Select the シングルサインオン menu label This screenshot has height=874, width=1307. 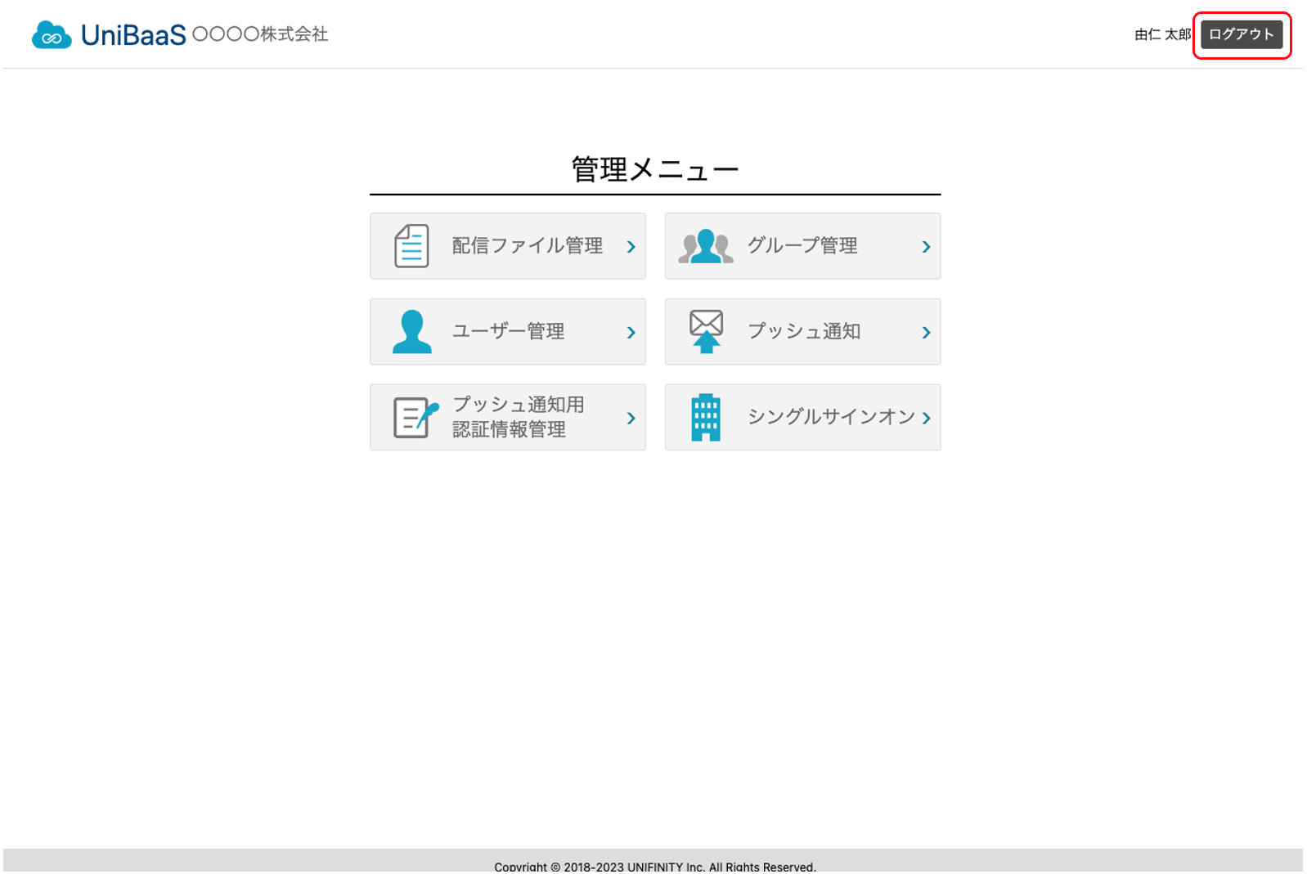coord(830,417)
